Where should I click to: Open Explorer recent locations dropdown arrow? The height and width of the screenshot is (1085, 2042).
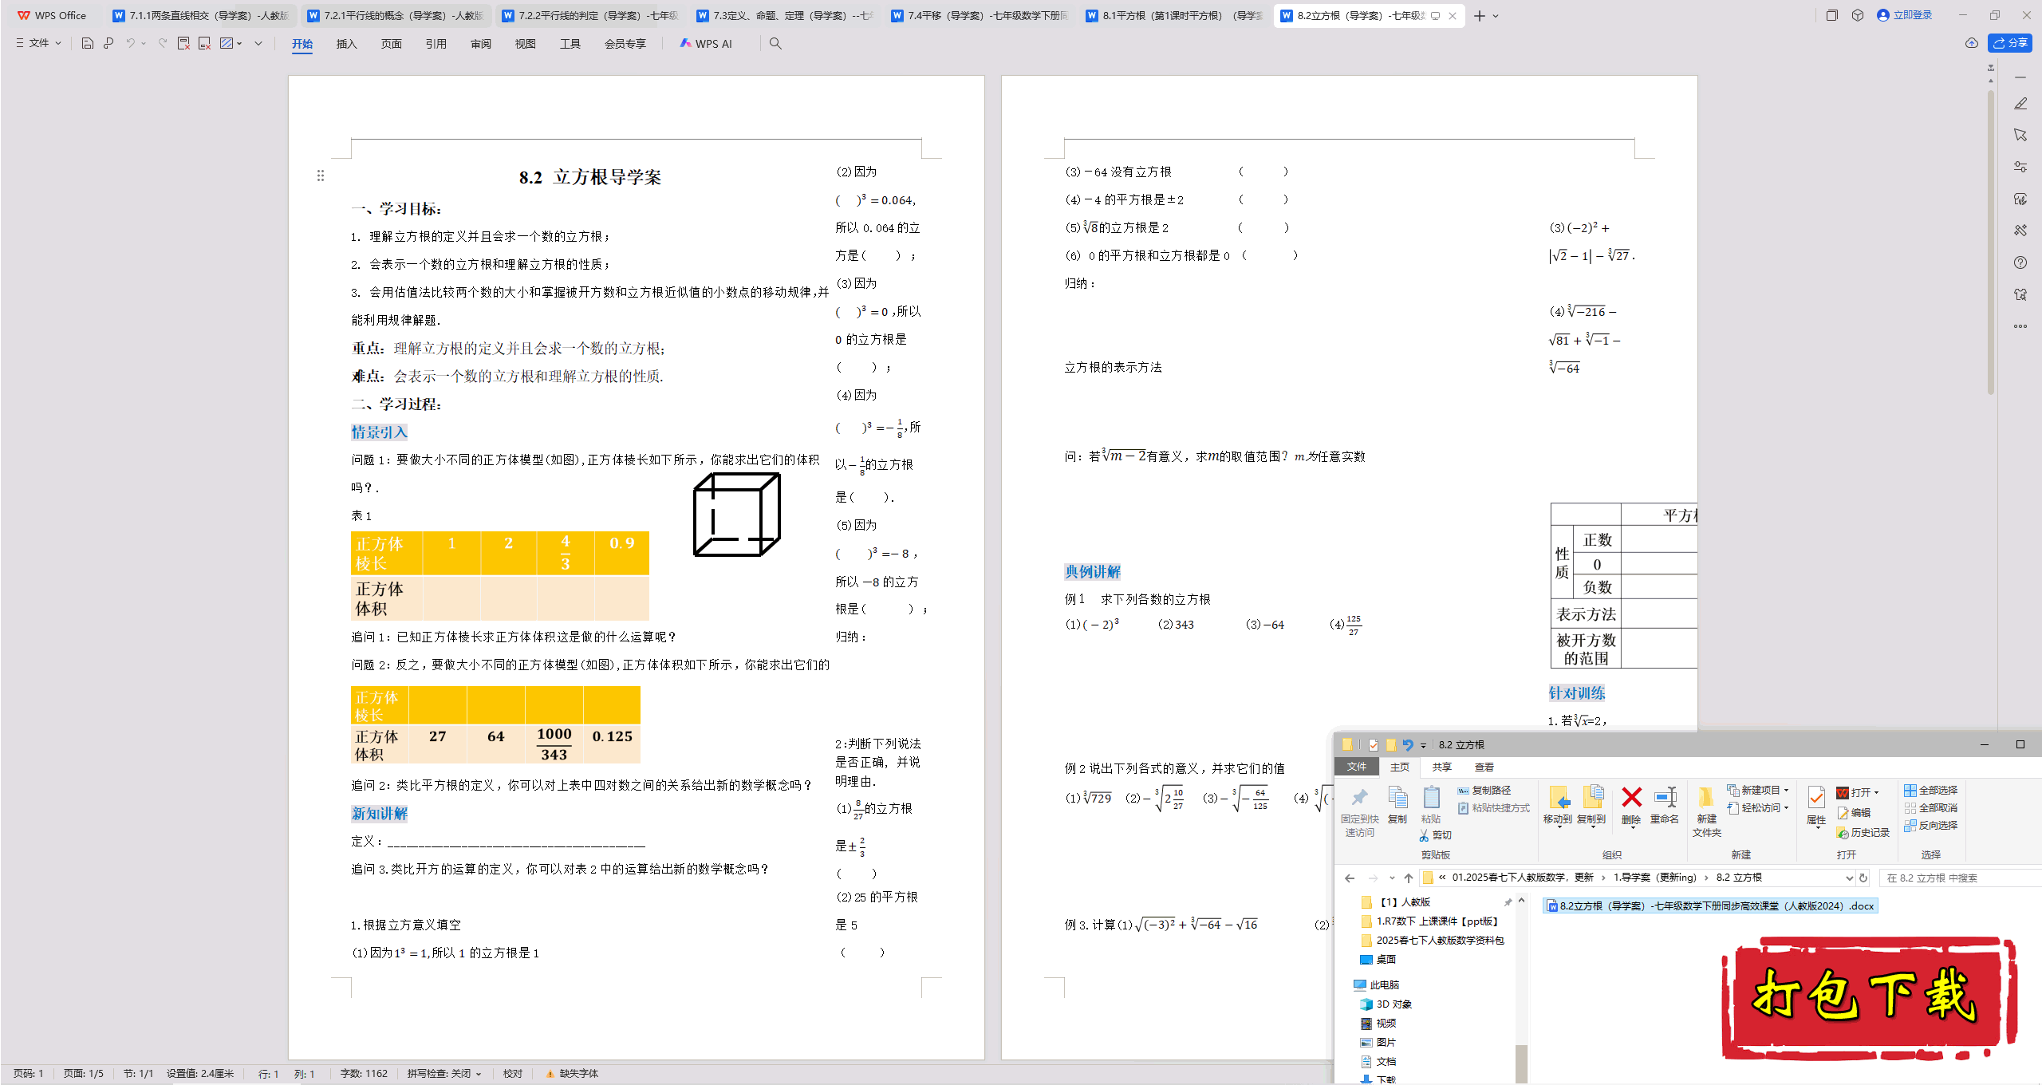pyautogui.click(x=1392, y=878)
